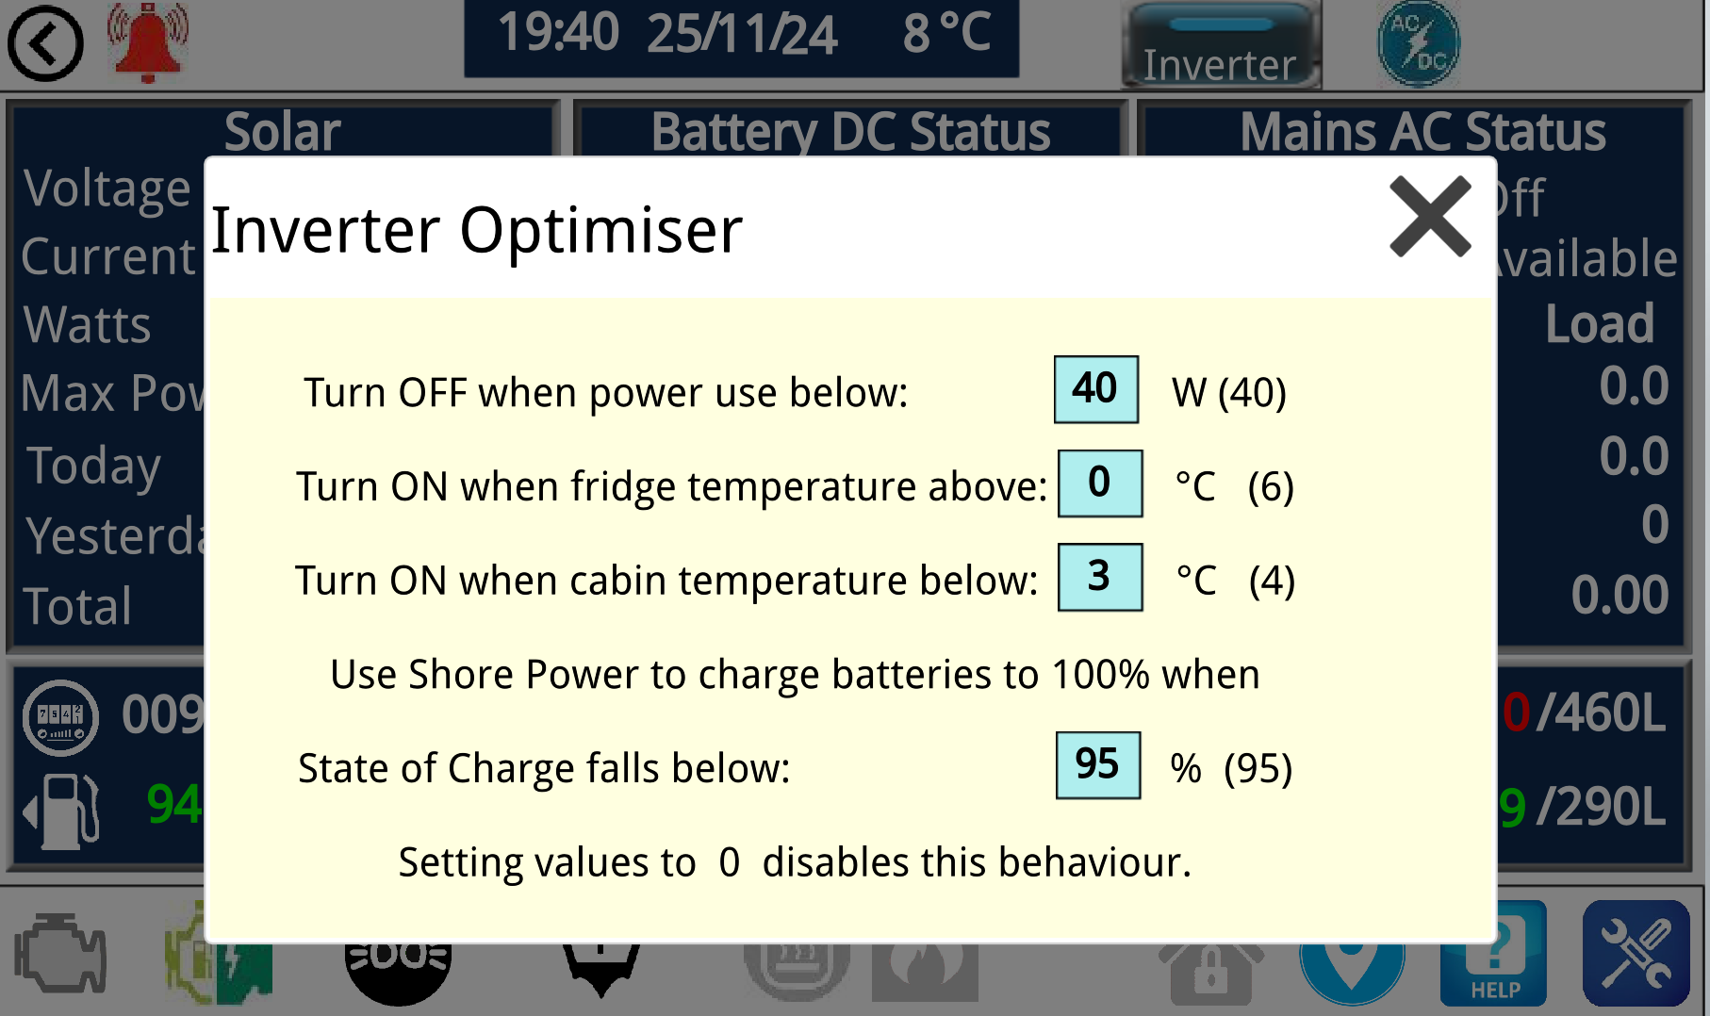The height and width of the screenshot is (1016, 1710).
Task: Edit the State of Charge percentage field
Action: point(1097,765)
